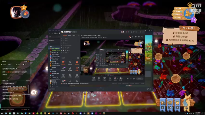Open streaming settings gear icon
Image resolution: width=205 pixels, height=115 pixels.
[134, 79]
